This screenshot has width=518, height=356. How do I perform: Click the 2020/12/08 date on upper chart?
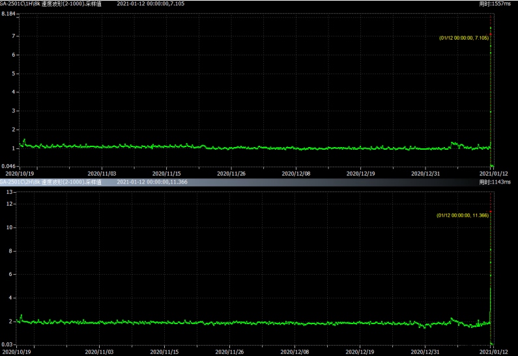coord(296,174)
